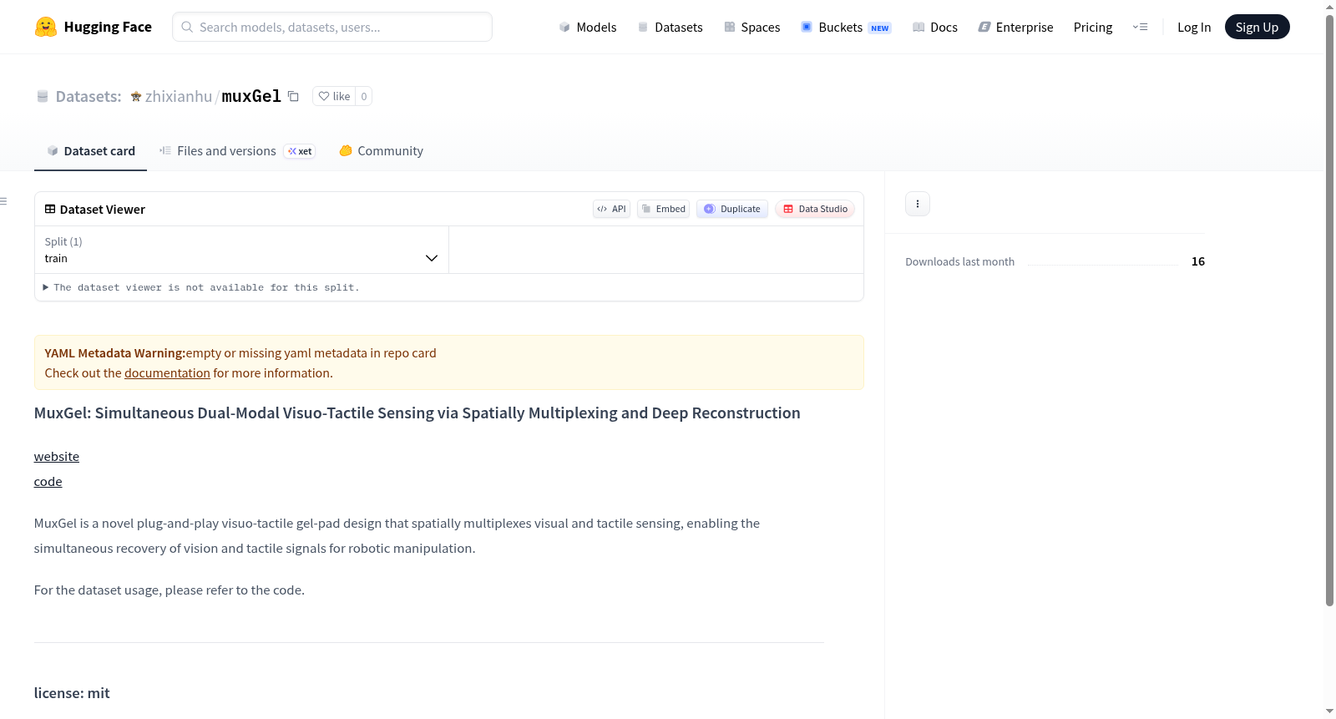Click the zhixianhu user avatar icon
The height and width of the screenshot is (719, 1336).
136,97
